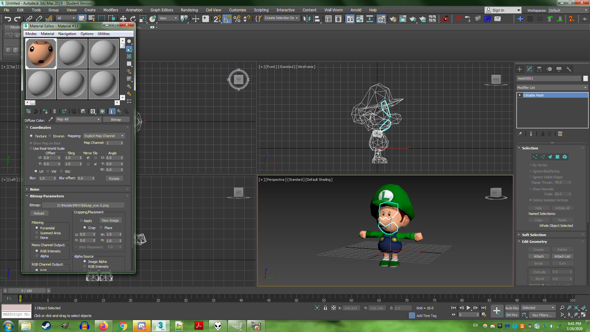590x332 pixels.
Task: Open Material Editor Navigation menu
Action: point(67,34)
